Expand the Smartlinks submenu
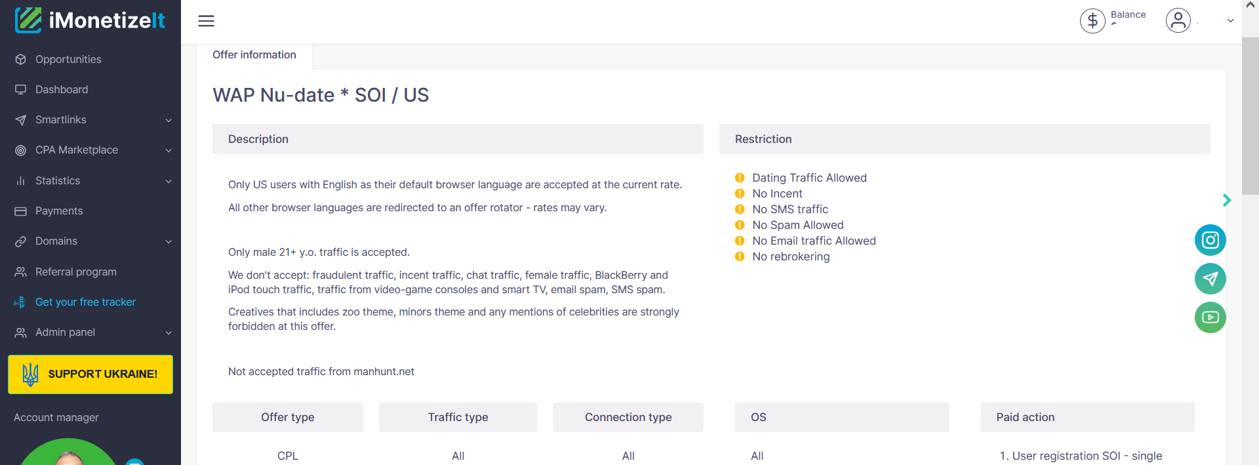 tap(169, 120)
